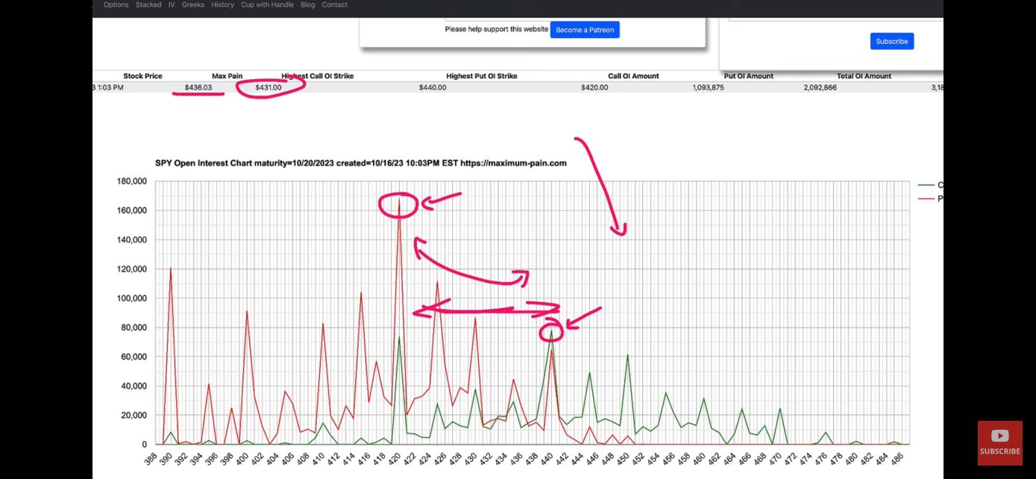Click the 180,000 y-axis label
The width and height of the screenshot is (1036, 479).
(x=133, y=181)
